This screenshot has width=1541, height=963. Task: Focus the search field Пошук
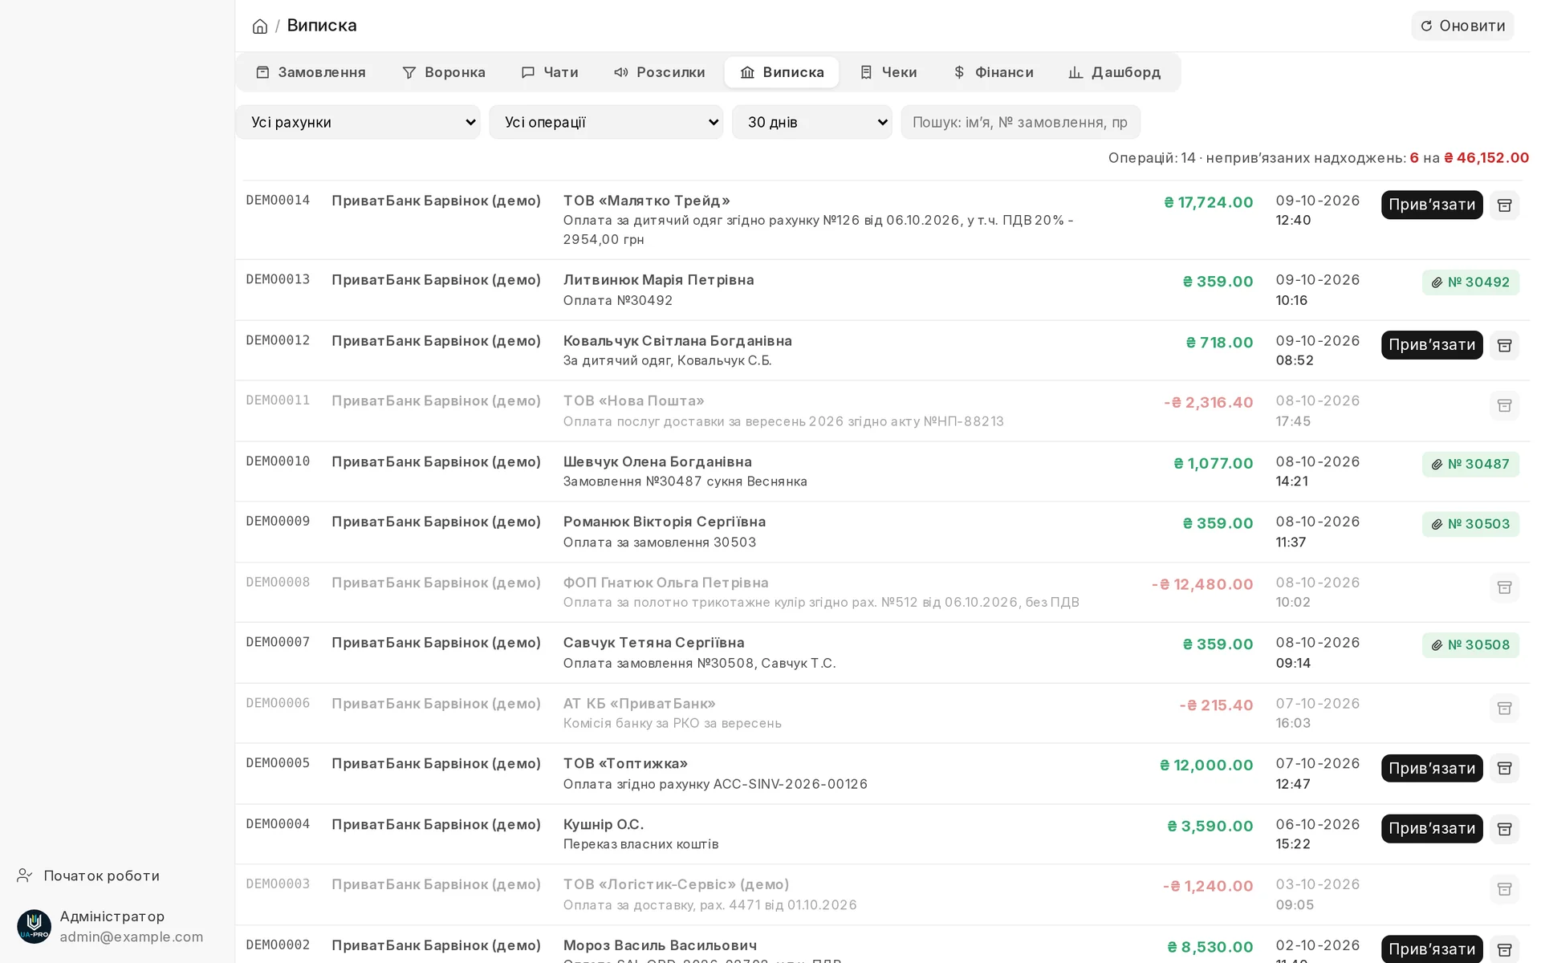[x=1020, y=122]
